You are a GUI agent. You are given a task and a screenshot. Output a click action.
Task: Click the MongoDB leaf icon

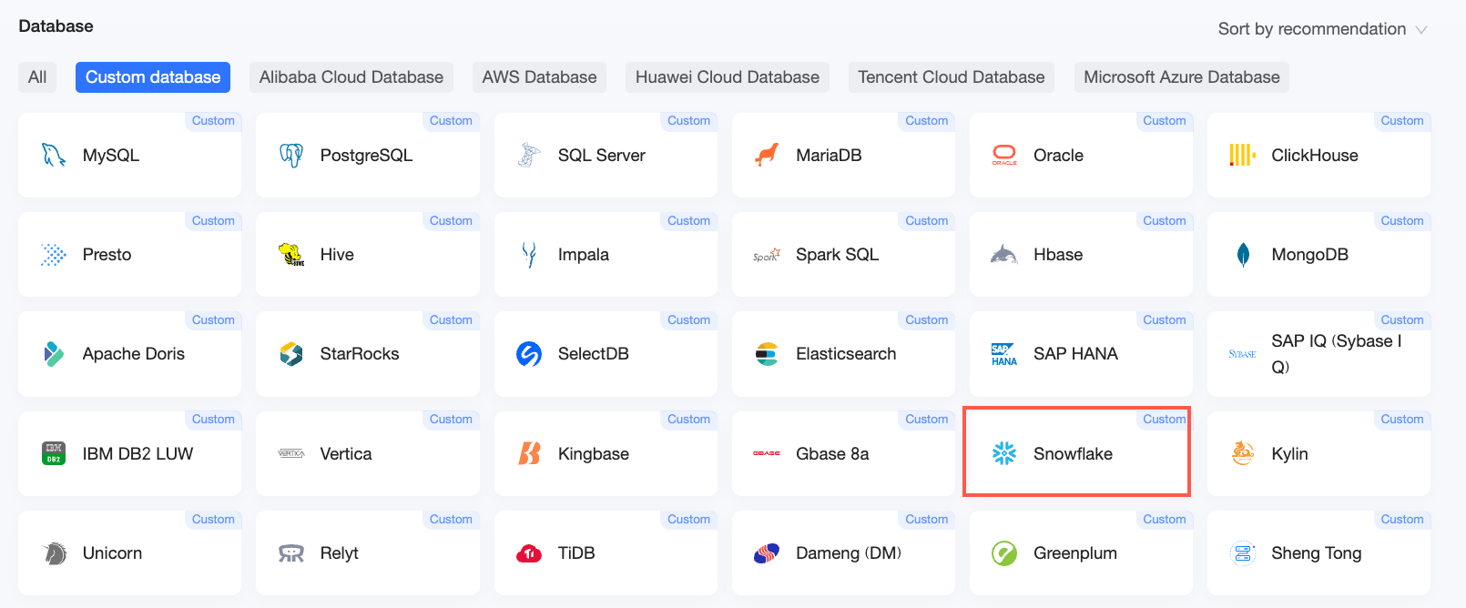tap(1243, 255)
